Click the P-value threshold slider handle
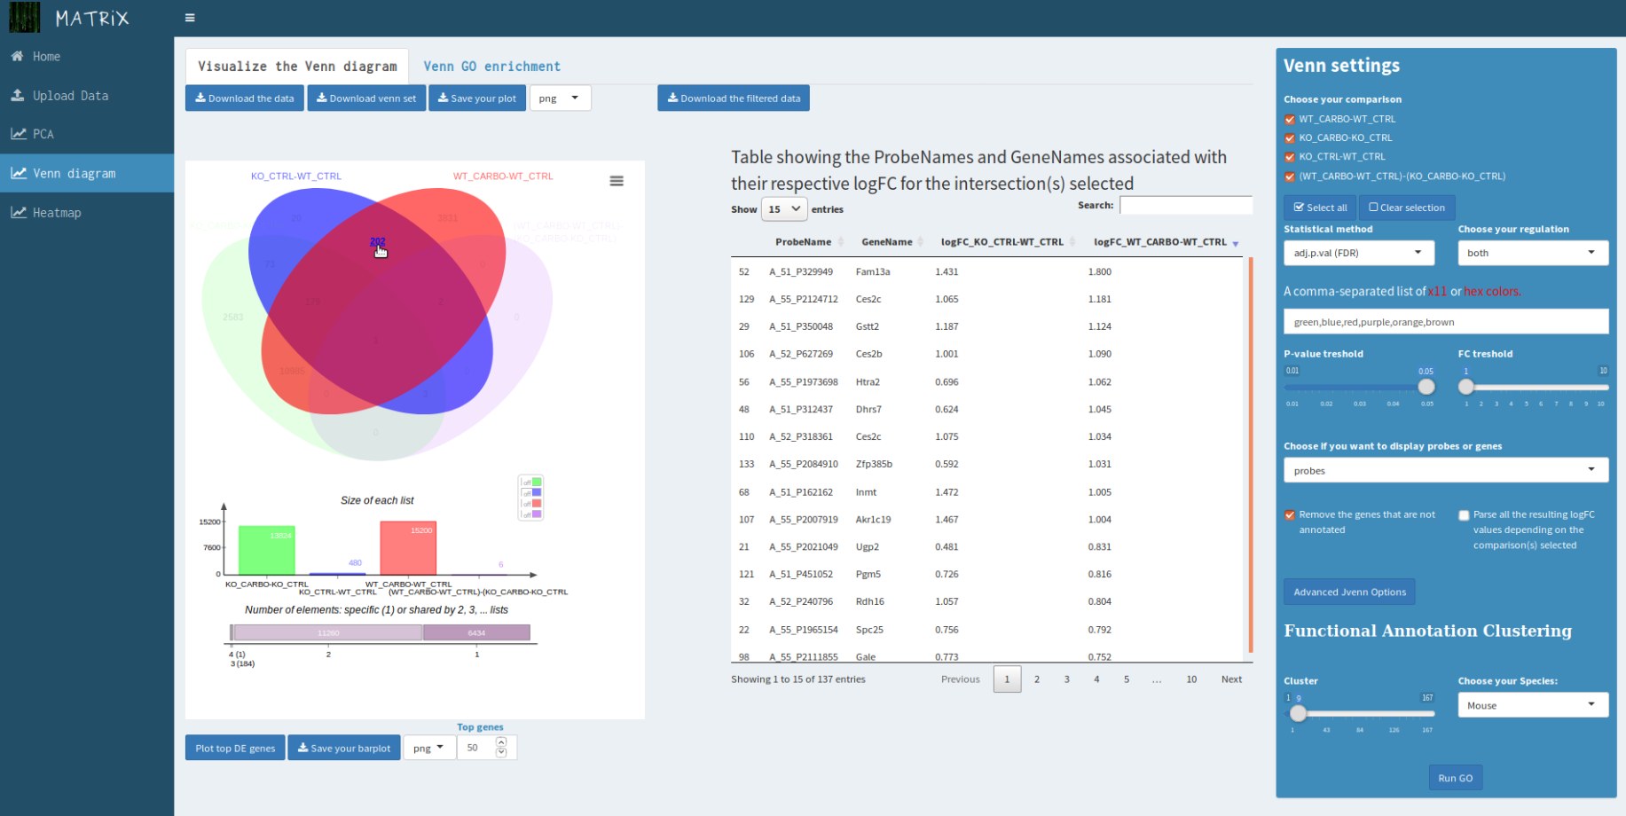The height and width of the screenshot is (816, 1626). click(x=1426, y=387)
